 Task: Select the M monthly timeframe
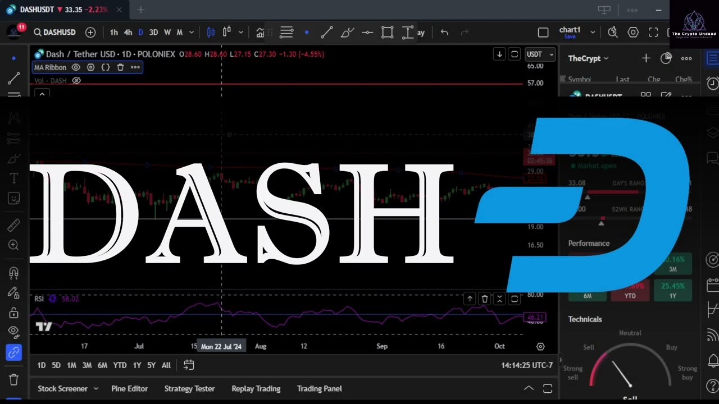pyautogui.click(x=180, y=33)
